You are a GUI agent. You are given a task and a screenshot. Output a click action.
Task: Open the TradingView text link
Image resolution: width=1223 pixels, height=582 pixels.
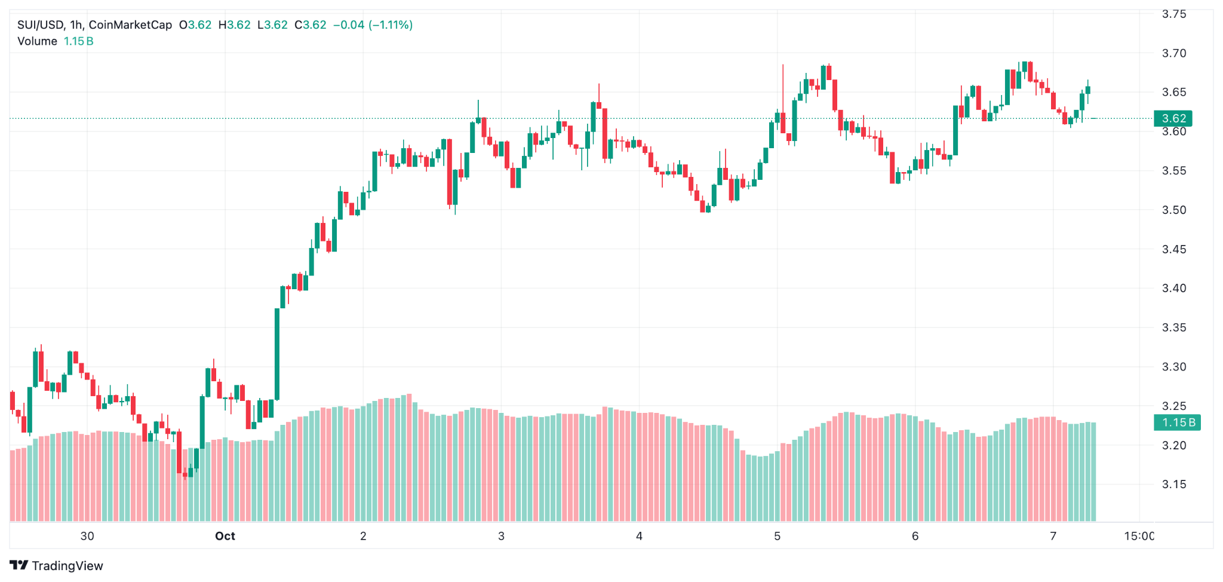coord(67,566)
